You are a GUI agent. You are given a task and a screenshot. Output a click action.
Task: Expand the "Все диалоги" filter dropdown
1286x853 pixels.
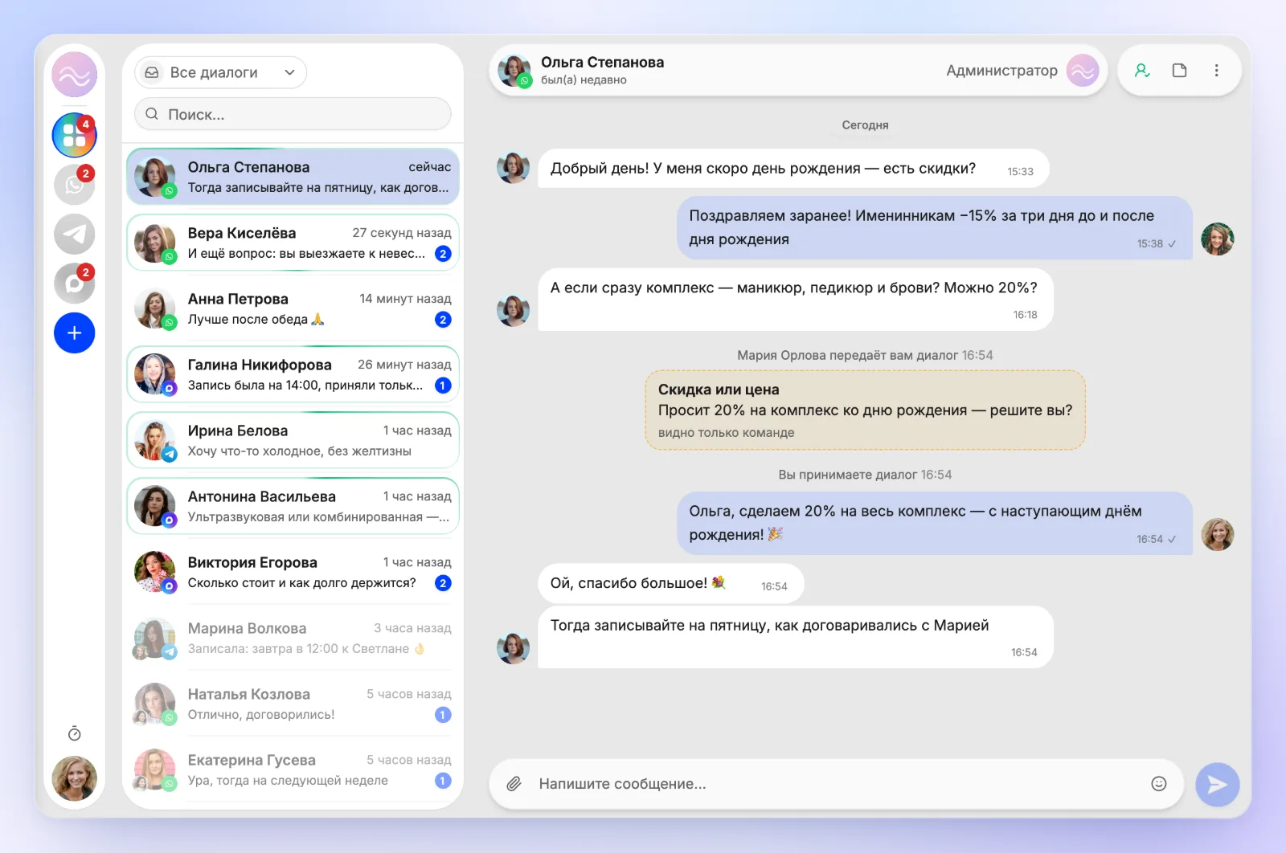tap(220, 72)
